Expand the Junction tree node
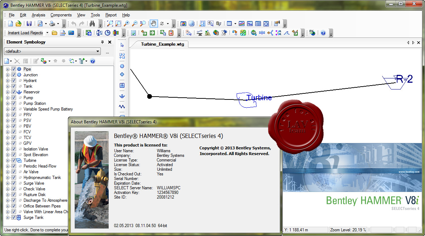This screenshot has height=236, width=425. point(8,75)
